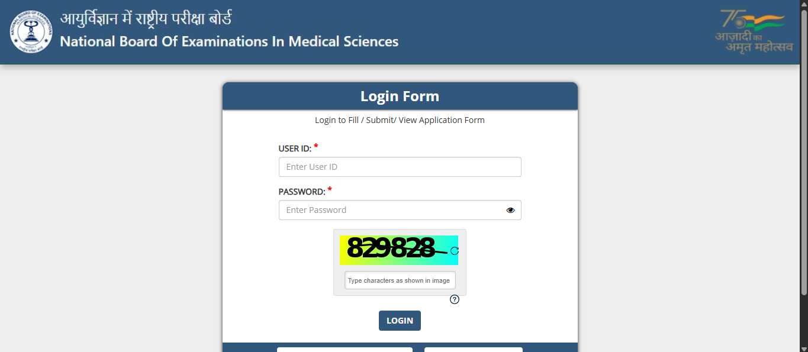808x352 pixels.
Task: Focus the Enter User ID field
Action: pyautogui.click(x=400, y=167)
